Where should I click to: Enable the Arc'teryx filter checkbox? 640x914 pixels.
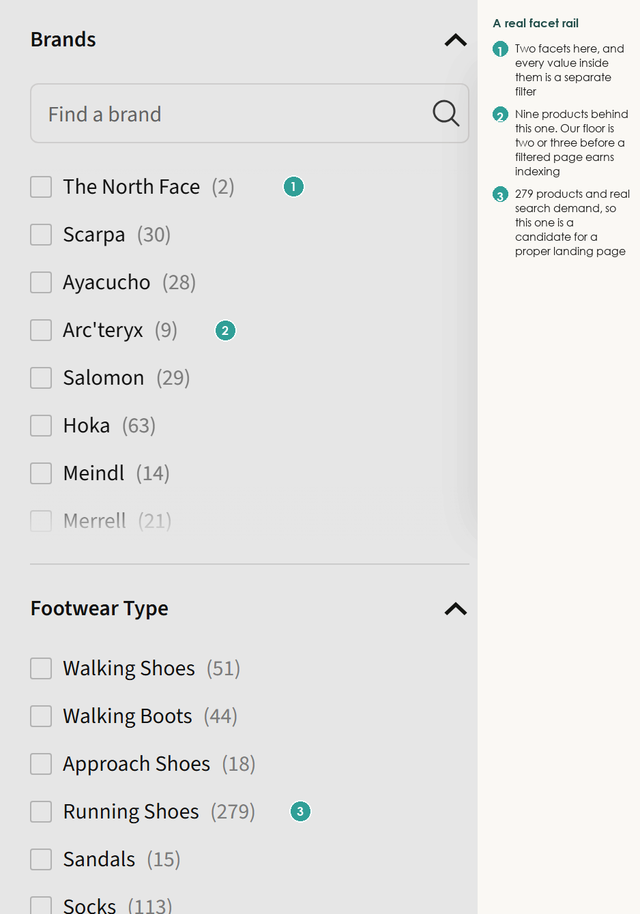(41, 330)
